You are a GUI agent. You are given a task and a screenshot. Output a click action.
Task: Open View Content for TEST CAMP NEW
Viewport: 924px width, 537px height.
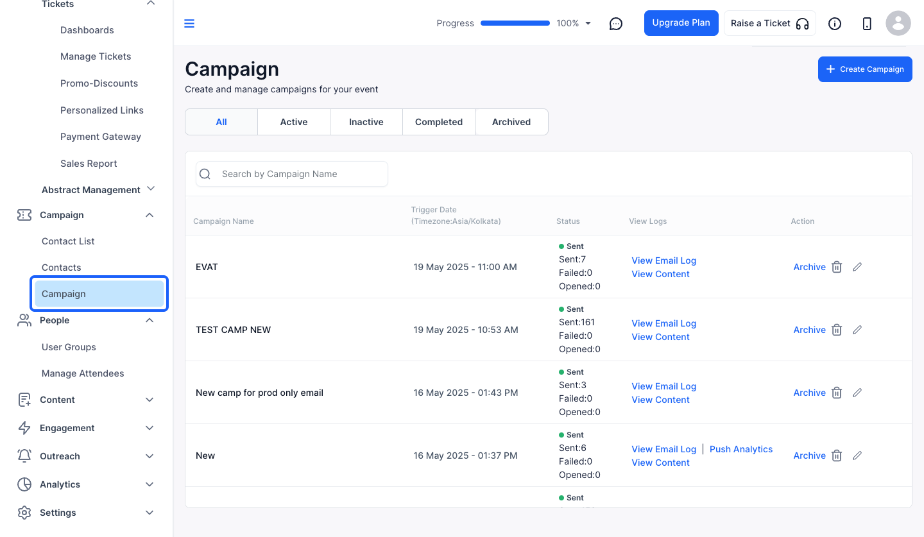(661, 337)
